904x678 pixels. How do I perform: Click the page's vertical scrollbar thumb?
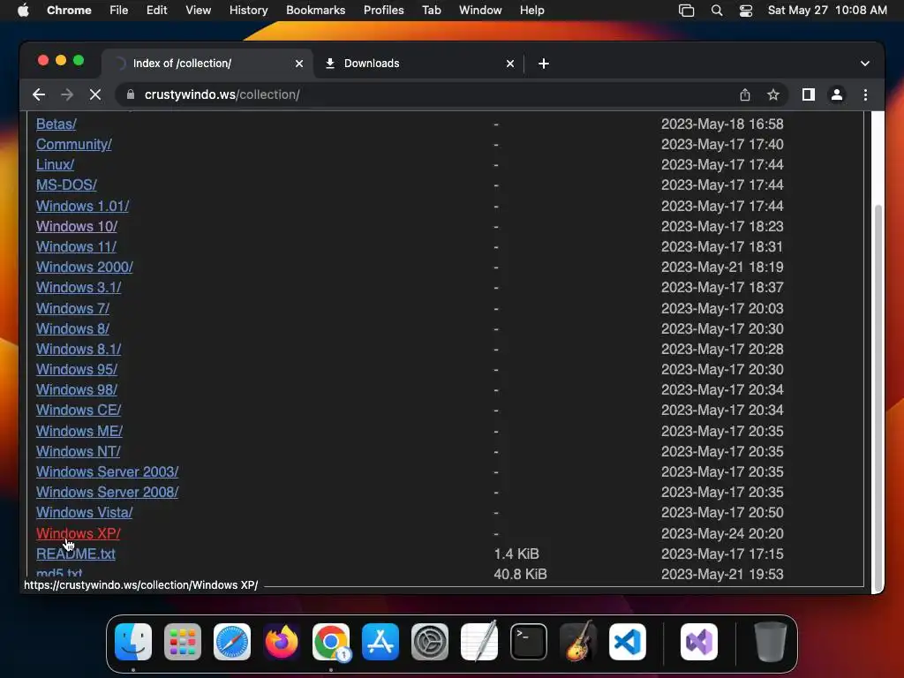coord(878,398)
